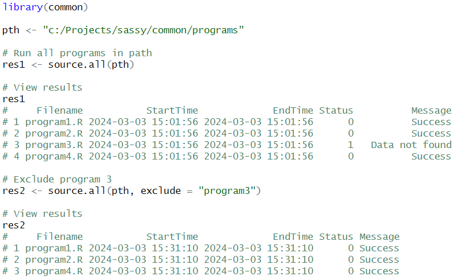Screen dimensions: 454x280
Task: Click program1.R in the 15:01:56 results
Action: [54, 122]
